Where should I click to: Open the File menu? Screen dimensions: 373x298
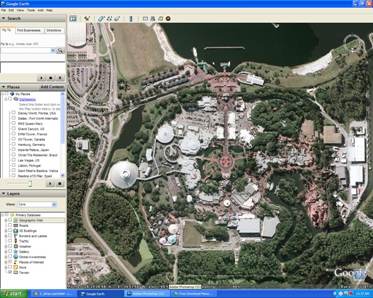coord(3,10)
